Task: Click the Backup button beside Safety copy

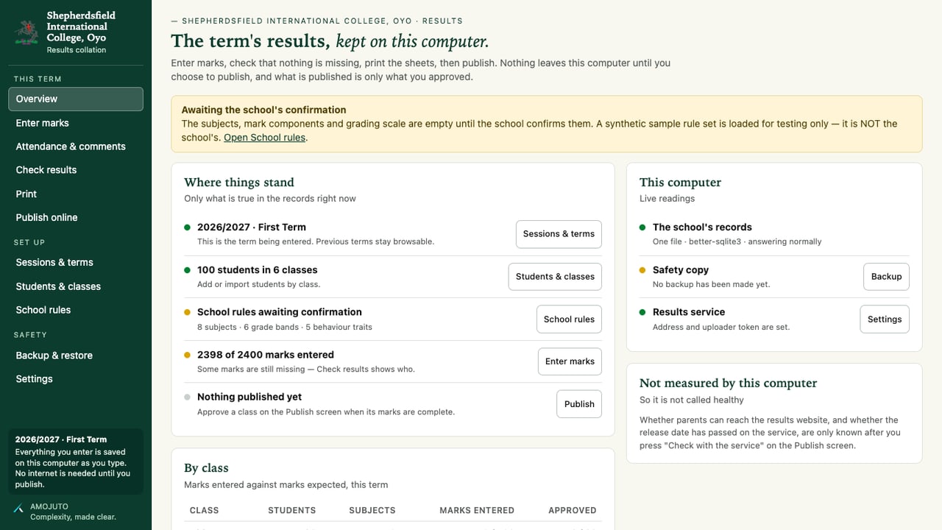Action: [x=886, y=277]
